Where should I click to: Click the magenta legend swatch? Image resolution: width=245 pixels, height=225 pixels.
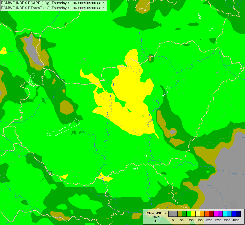coord(216,214)
